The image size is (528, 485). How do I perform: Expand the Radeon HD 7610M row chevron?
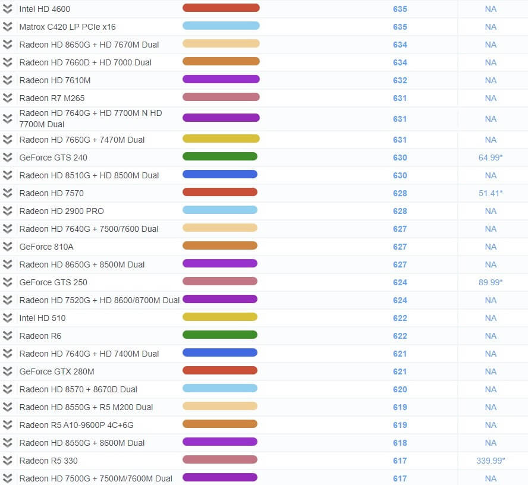click(7, 80)
